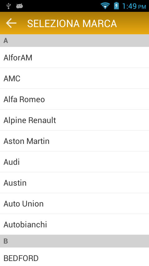Tap the section header B
Screen dimensions: 149x266
click(74, 241)
